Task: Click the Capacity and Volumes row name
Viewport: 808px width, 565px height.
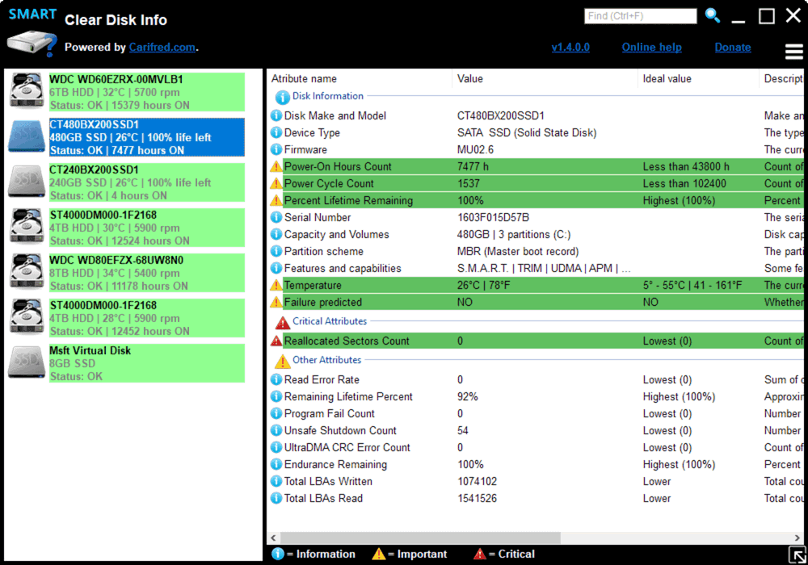Action: [x=336, y=235]
